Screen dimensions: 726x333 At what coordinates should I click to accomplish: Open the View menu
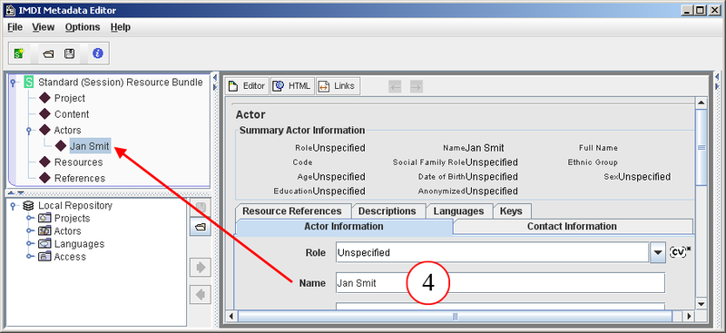click(x=43, y=27)
